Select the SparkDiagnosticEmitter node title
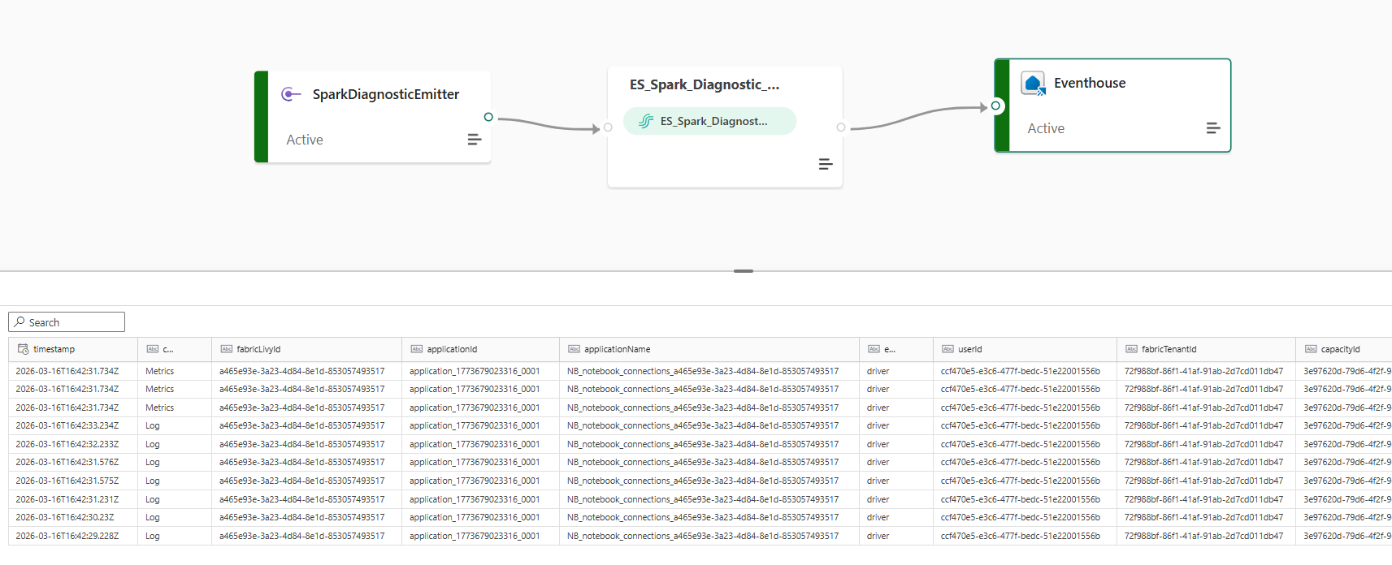1392x565 pixels. pos(386,94)
